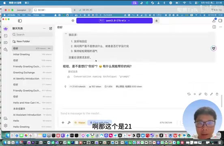Copy the assistant message

coord(206,94)
